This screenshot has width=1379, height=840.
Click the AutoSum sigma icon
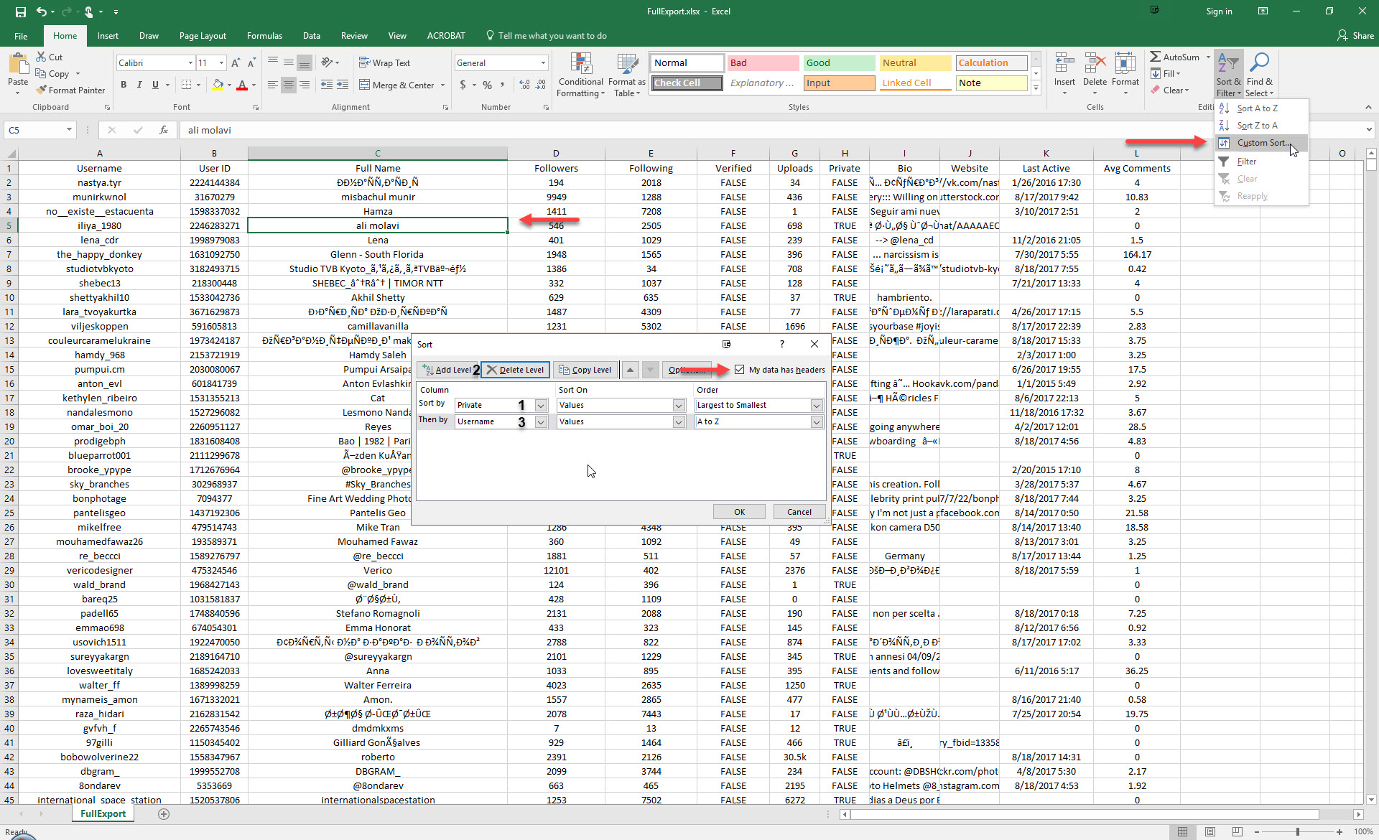click(1156, 57)
